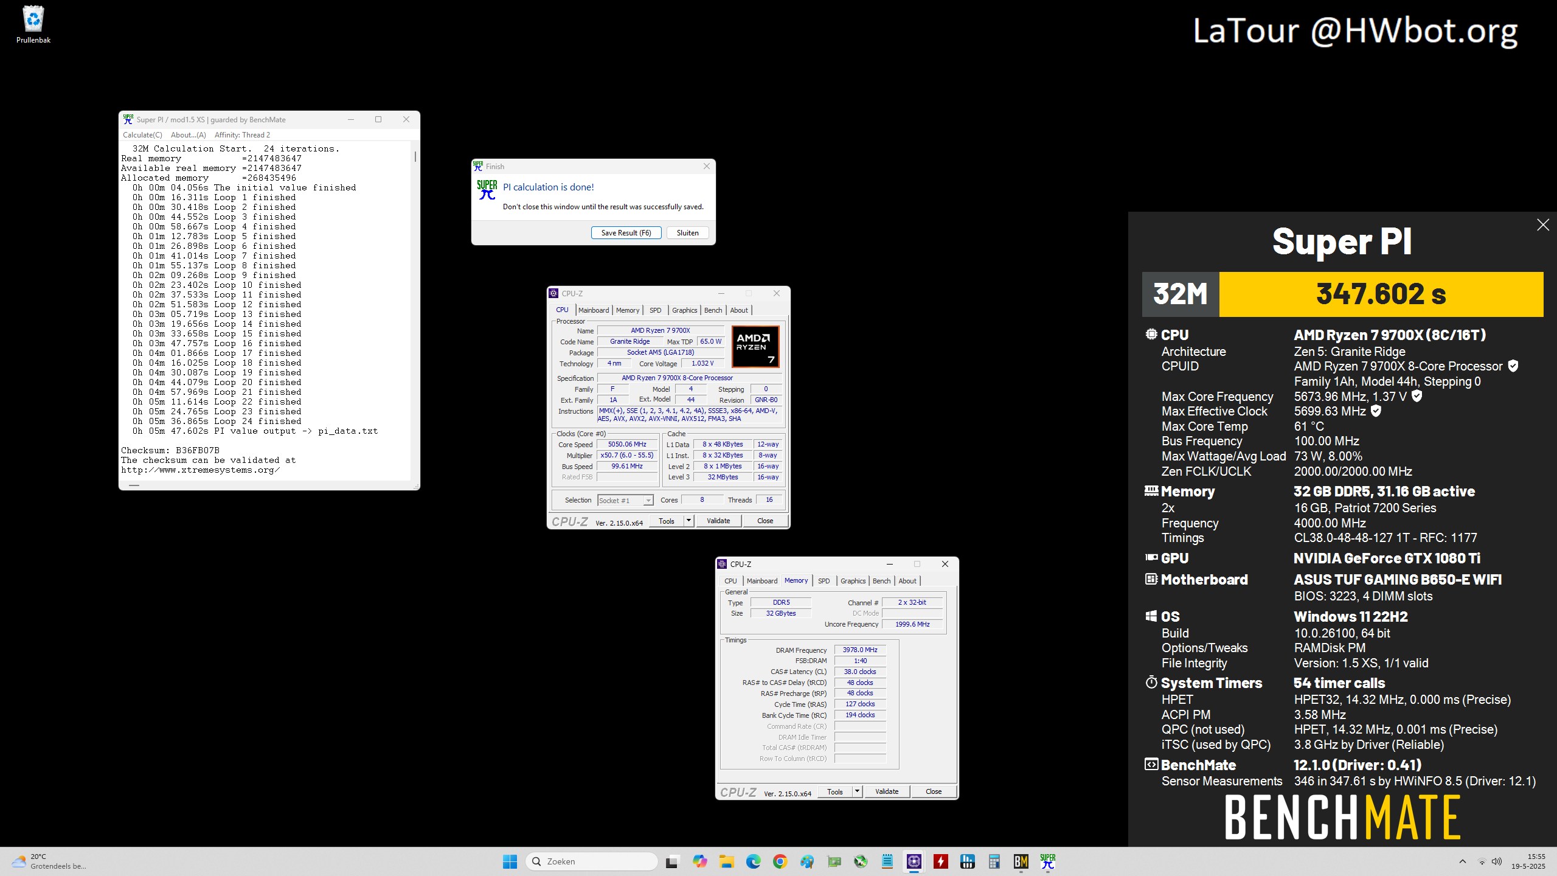Switch to Memory tab in upper CPU-Z
This screenshot has height=876, width=1557.
pos(628,310)
